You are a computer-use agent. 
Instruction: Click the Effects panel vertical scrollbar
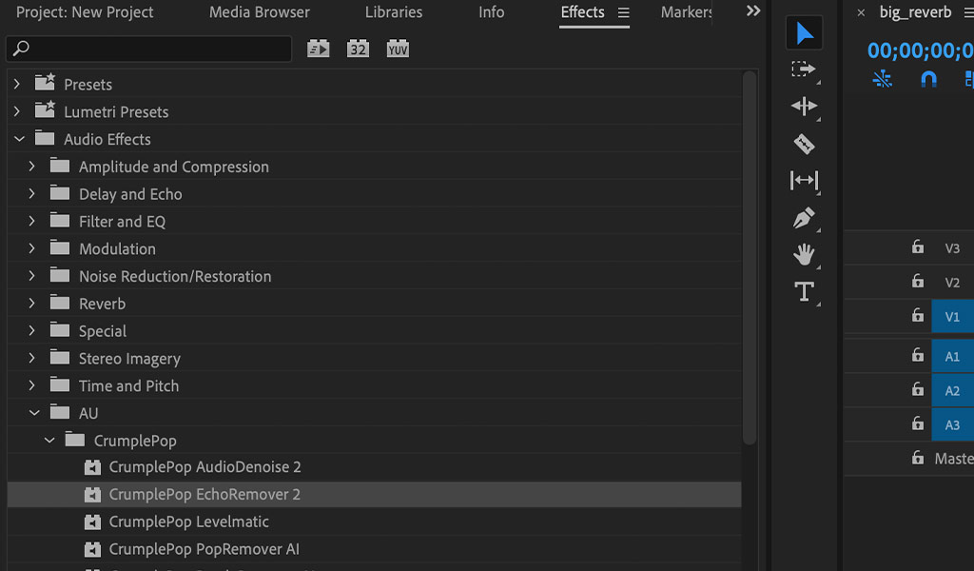coord(750,258)
